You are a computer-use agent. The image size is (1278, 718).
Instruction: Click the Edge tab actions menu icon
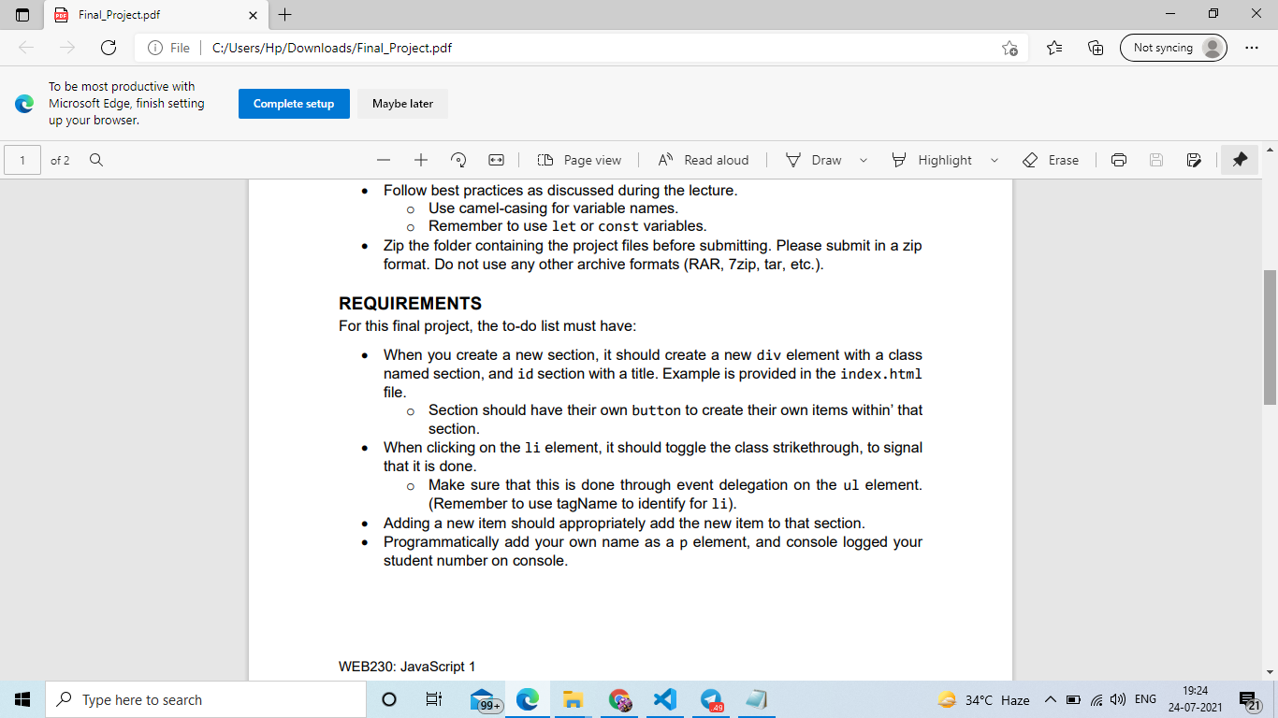(22, 15)
